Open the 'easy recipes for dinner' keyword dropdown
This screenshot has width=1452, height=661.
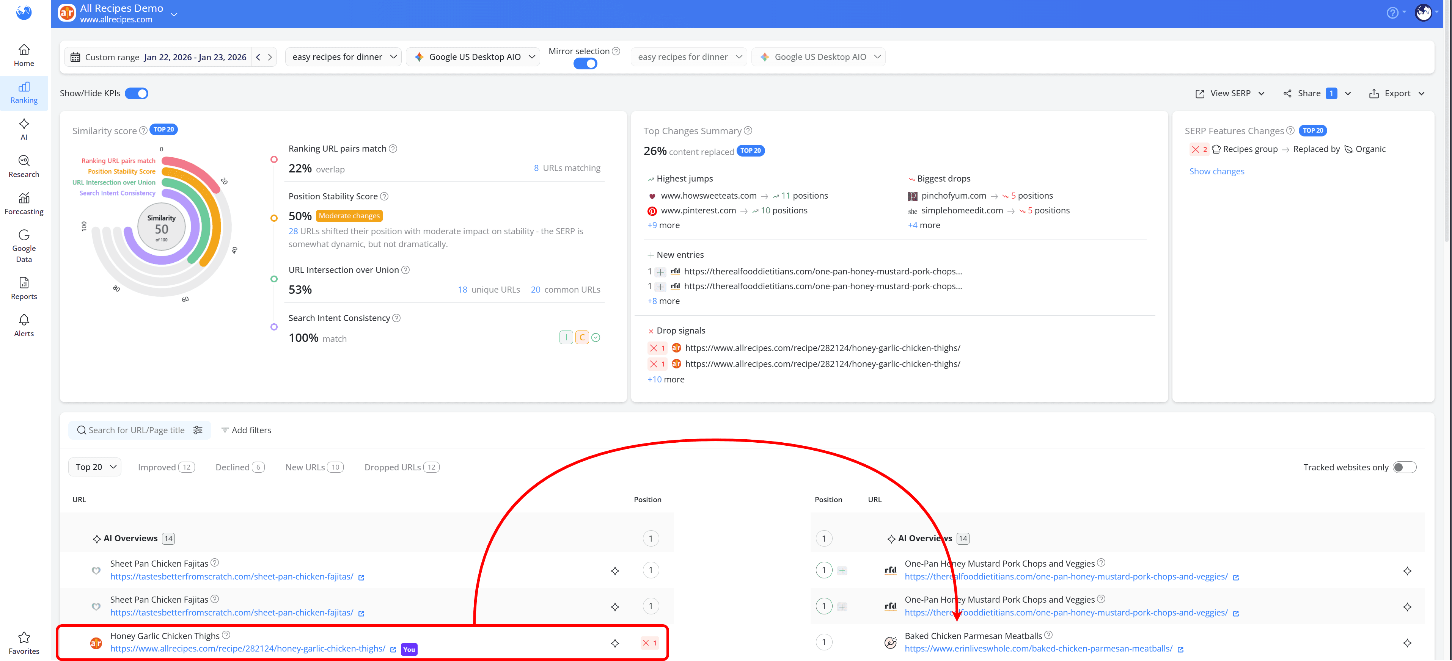[x=343, y=56]
